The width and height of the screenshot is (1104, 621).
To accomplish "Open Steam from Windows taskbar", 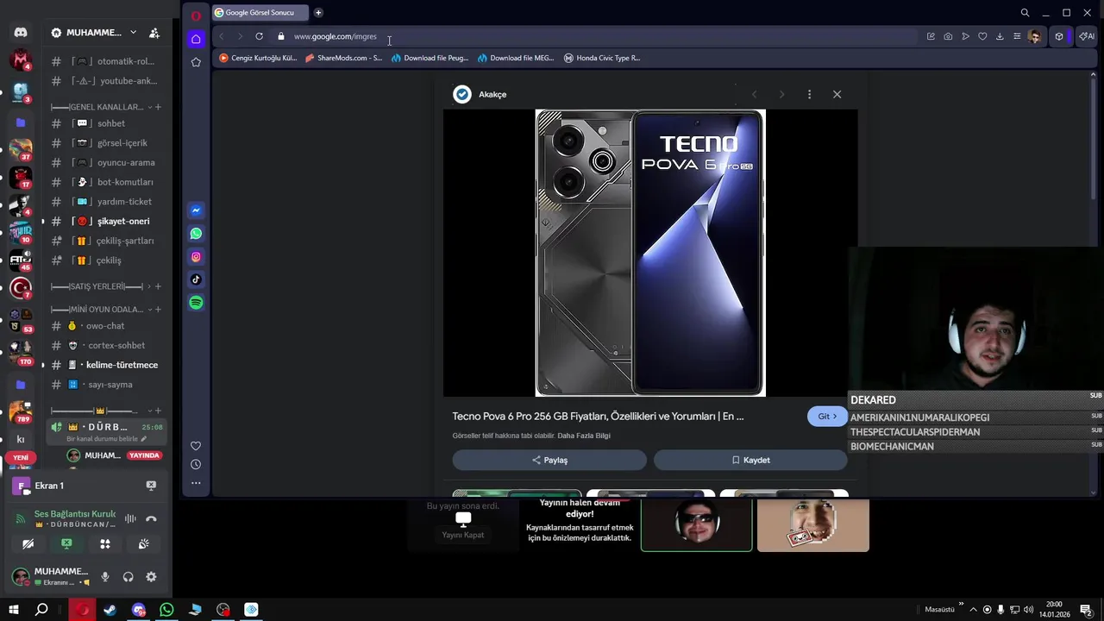I will (110, 610).
